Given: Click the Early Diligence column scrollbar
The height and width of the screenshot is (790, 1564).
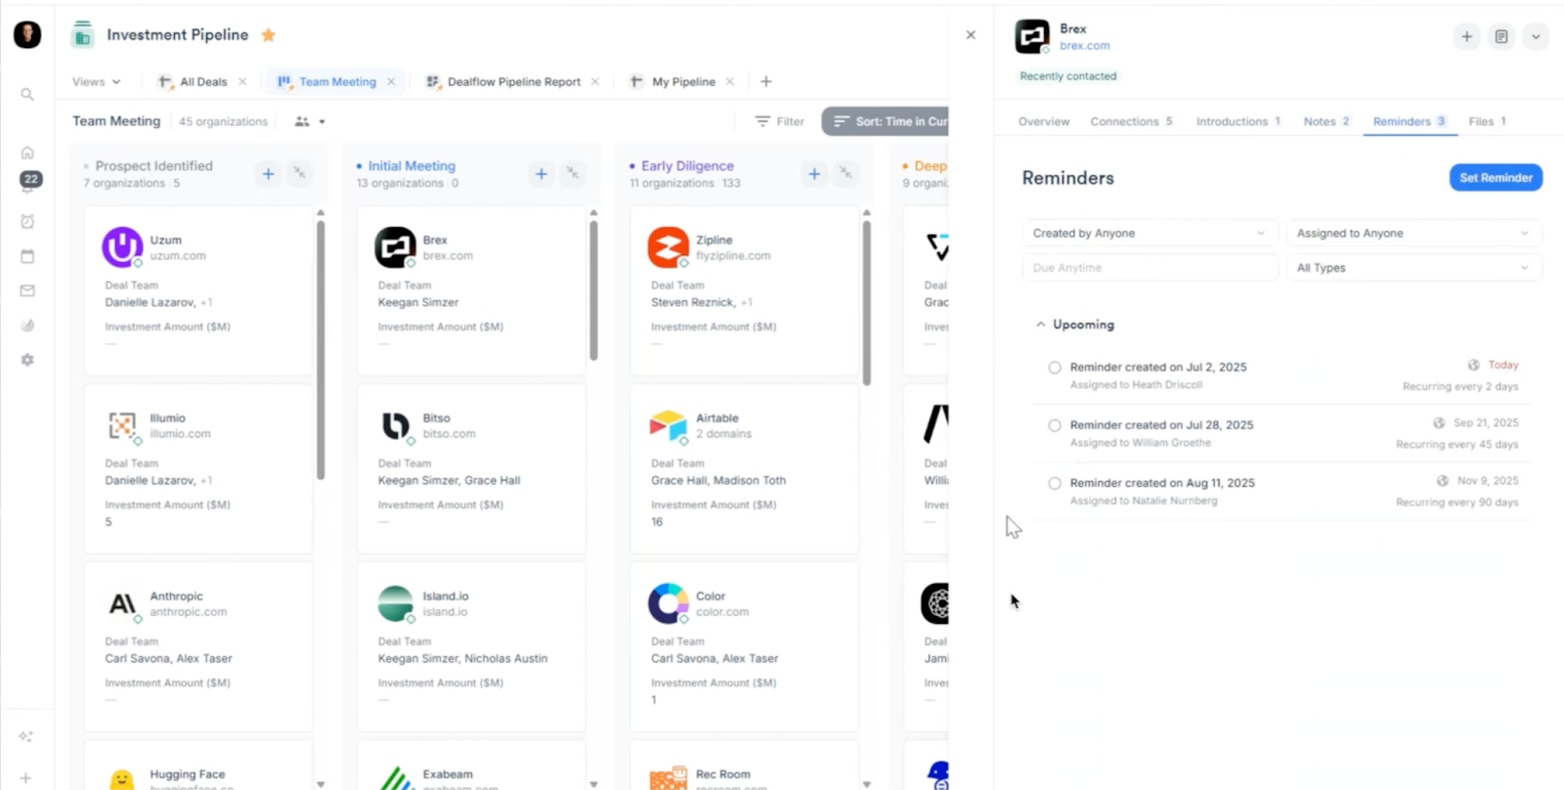Looking at the screenshot, I should [866, 303].
